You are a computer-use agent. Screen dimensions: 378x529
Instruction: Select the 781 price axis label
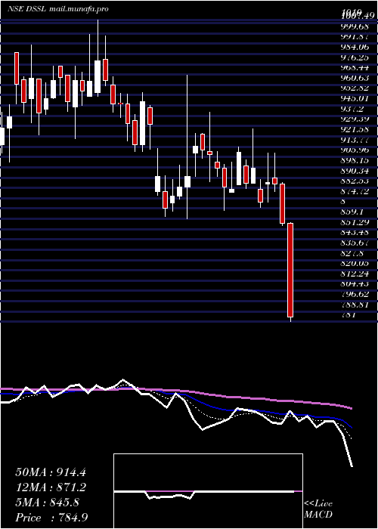[349, 315]
